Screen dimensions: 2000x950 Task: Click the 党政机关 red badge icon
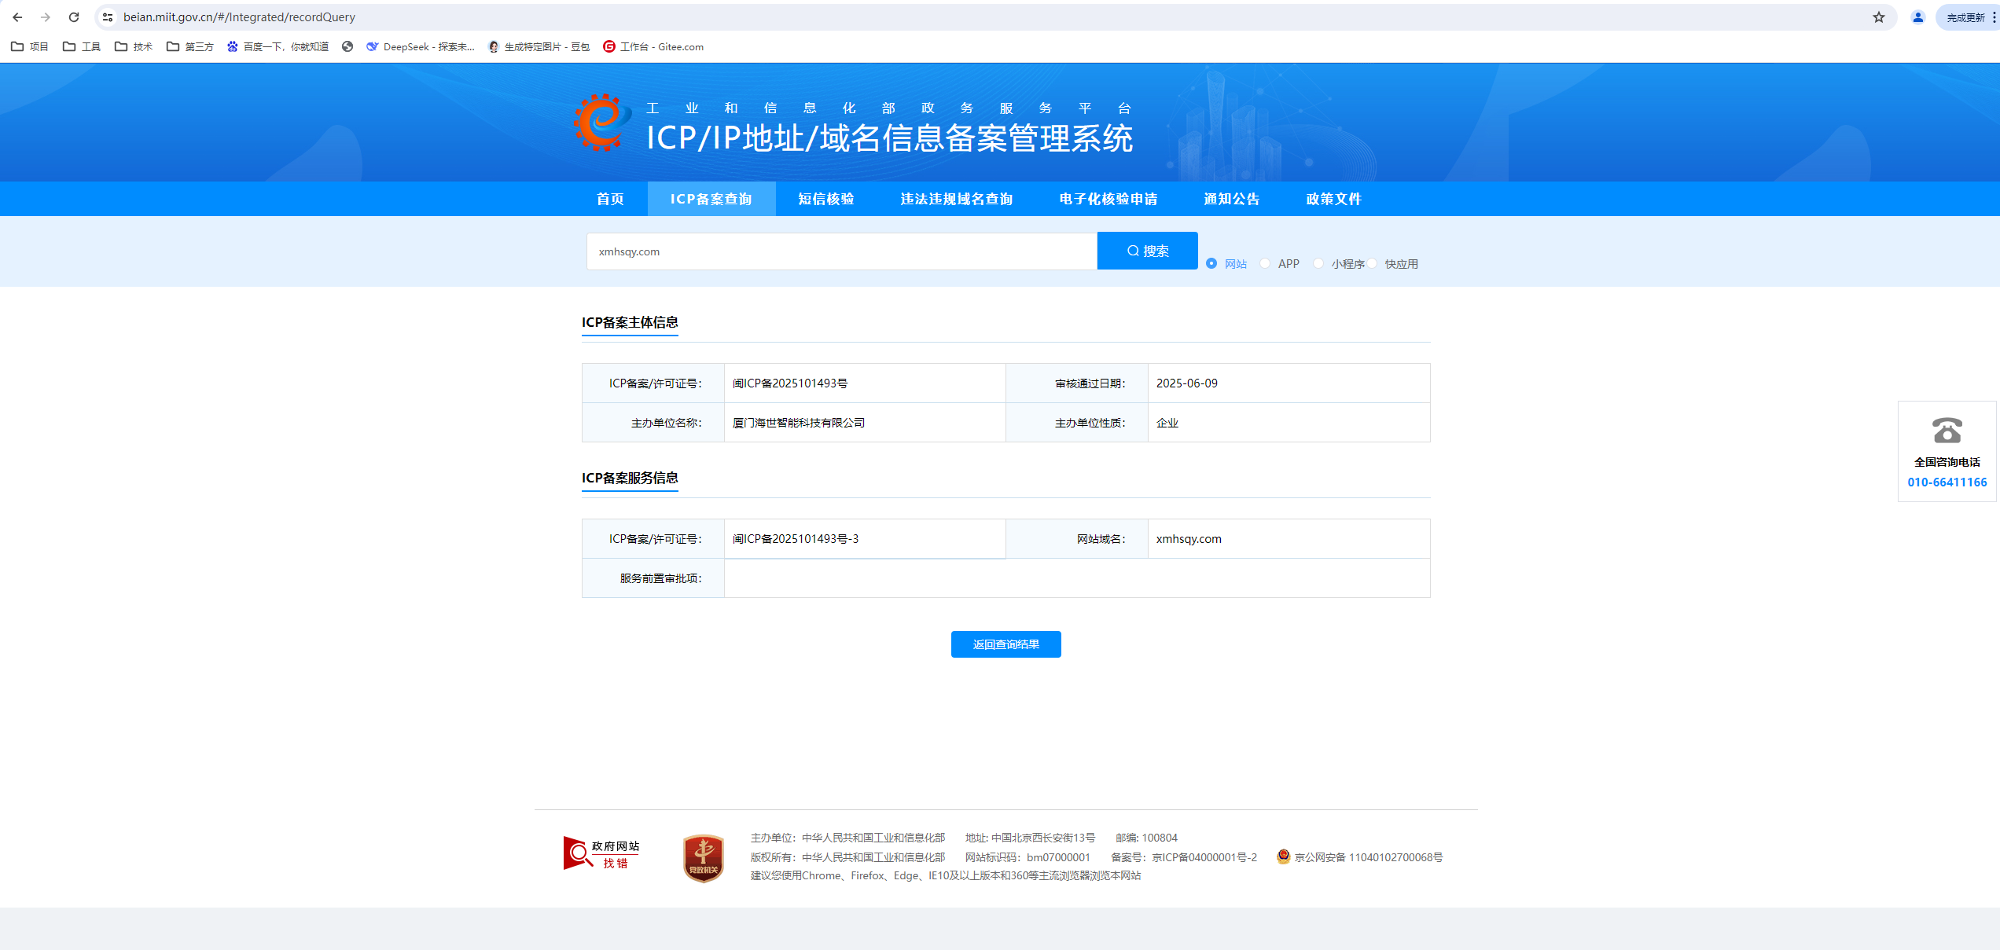(703, 858)
